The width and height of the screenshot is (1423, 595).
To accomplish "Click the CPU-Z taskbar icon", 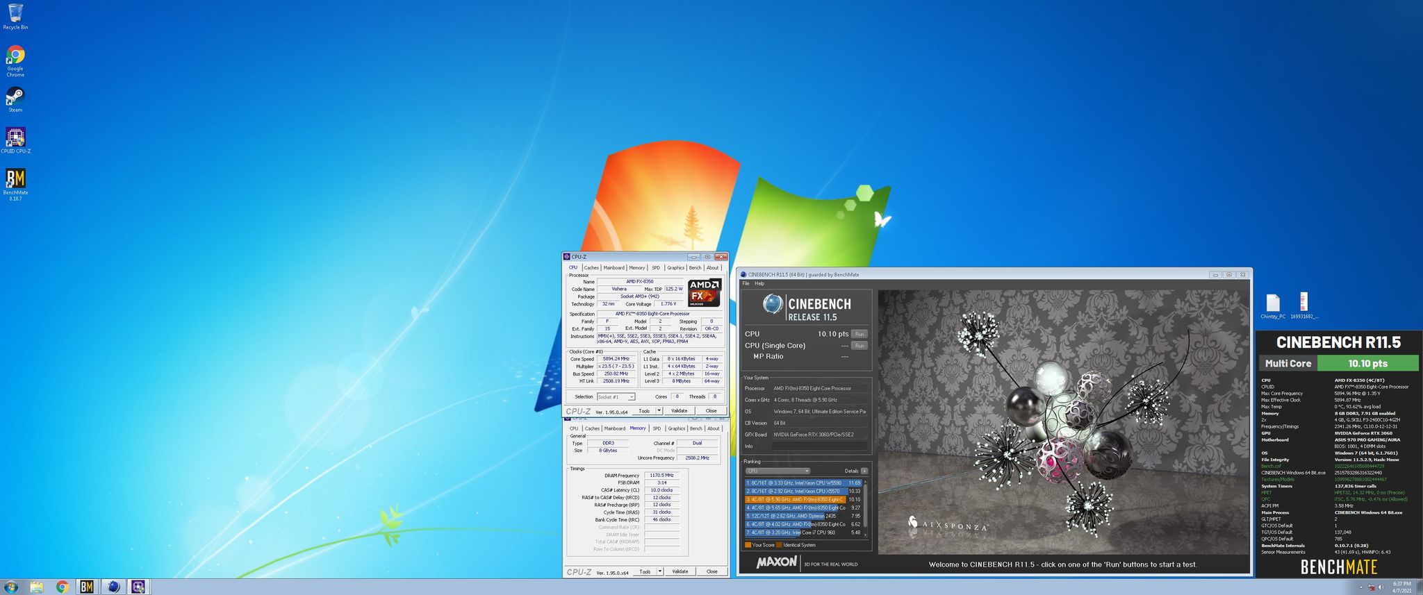I will point(138,587).
